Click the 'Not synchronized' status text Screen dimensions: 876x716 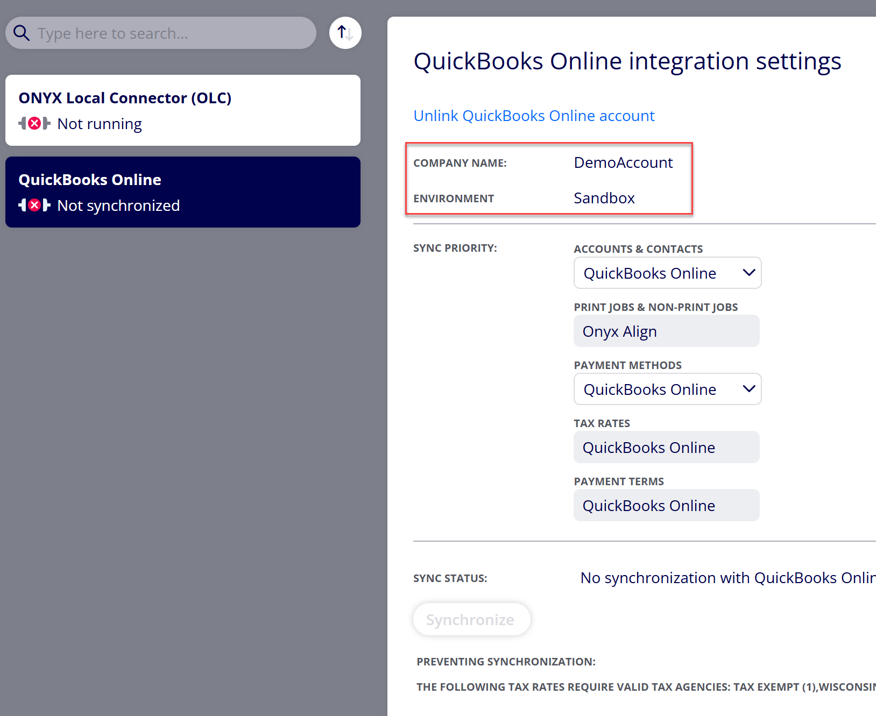pos(118,205)
